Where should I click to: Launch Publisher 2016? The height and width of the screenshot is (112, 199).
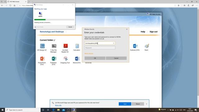[53, 61]
